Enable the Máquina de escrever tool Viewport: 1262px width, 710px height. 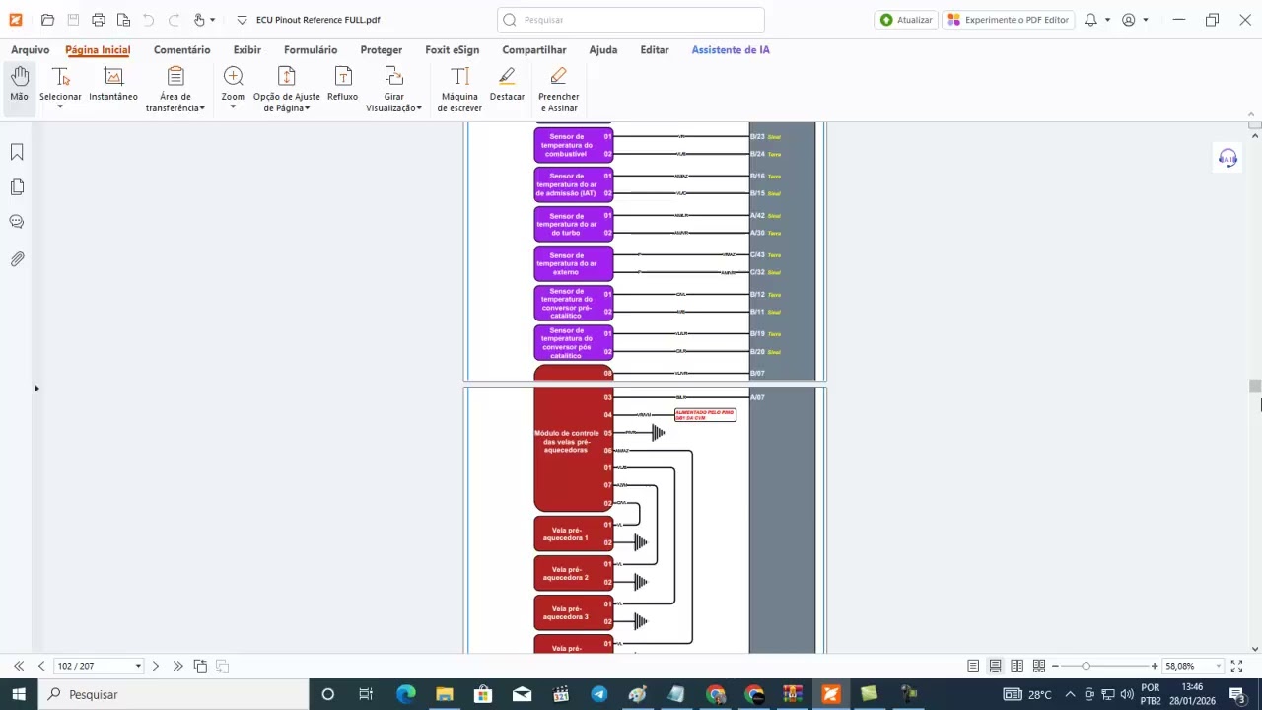459,90
